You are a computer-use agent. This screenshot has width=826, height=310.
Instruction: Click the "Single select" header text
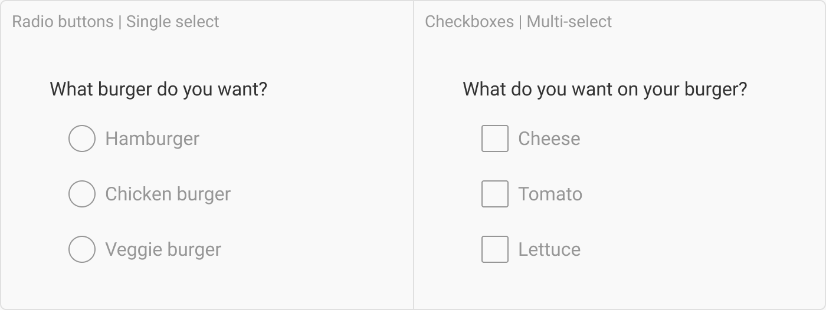click(173, 22)
